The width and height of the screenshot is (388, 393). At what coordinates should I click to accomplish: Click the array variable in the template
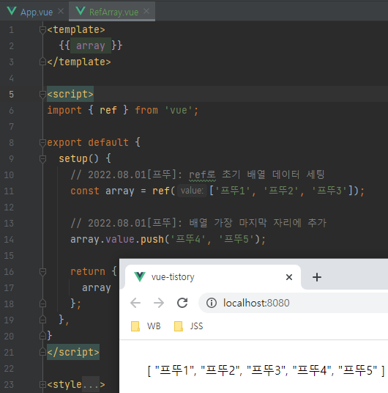click(x=91, y=46)
